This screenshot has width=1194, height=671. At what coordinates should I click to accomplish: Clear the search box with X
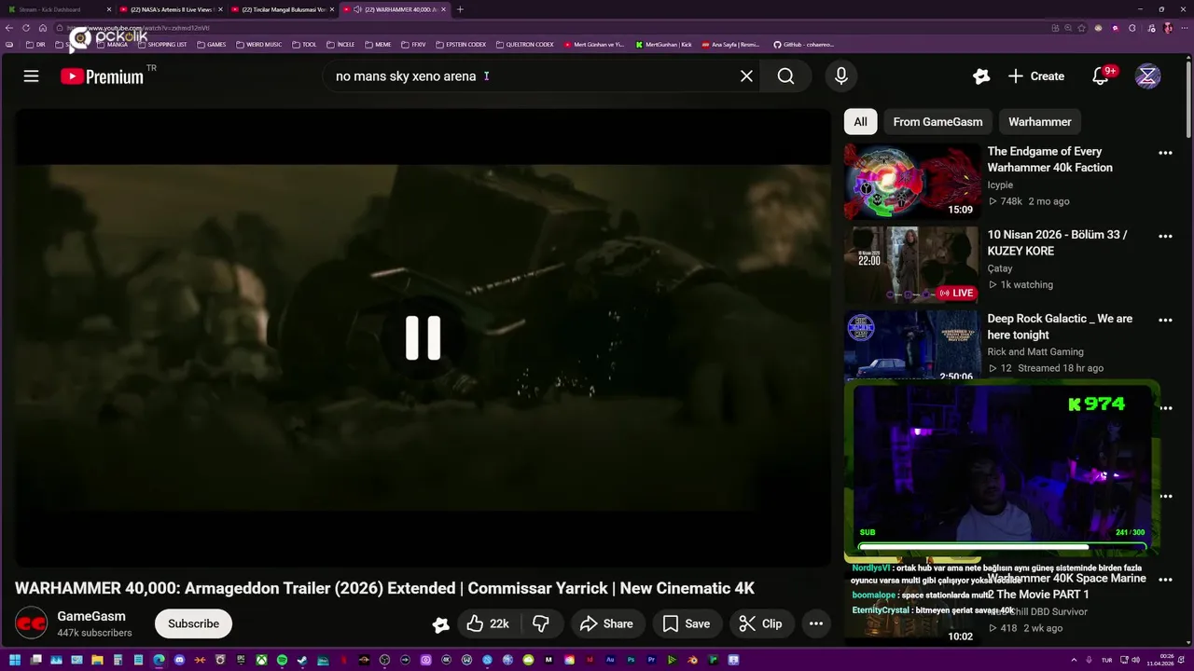[746, 76]
